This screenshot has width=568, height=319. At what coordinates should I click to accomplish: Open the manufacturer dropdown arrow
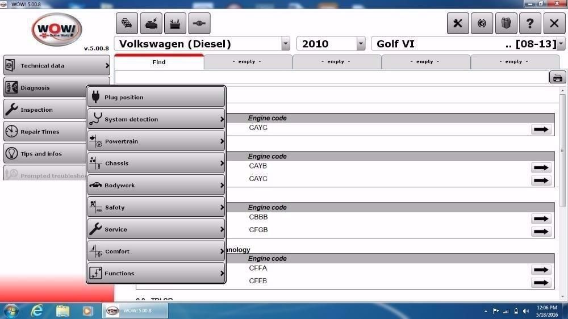(x=286, y=44)
